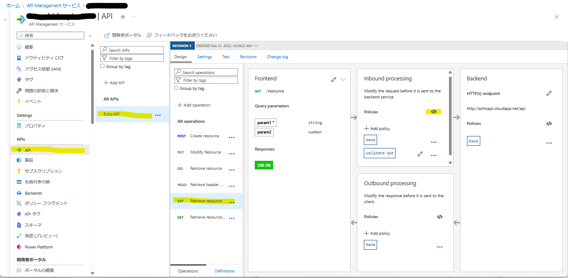This screenshot has height=278, width=568.
Task: Switch to the Test tab
Action: pyautogui.click(x=226, y=57)
